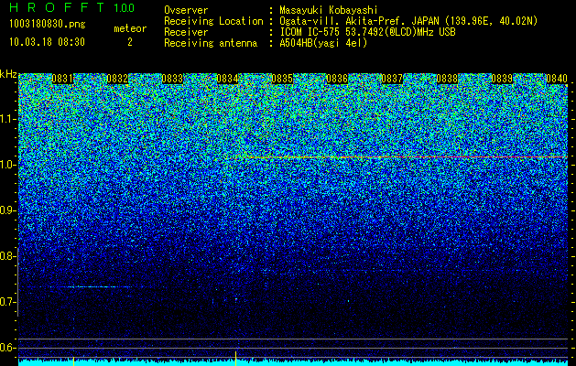576x366 pixels.
Task: Click the 0839 time marker
Action: (x=502, y=79)
